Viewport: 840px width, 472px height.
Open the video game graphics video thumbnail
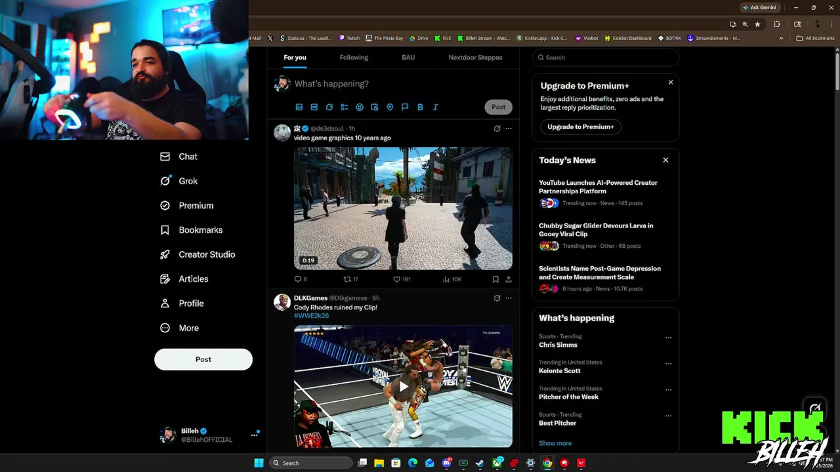click(x=403, y=208)
